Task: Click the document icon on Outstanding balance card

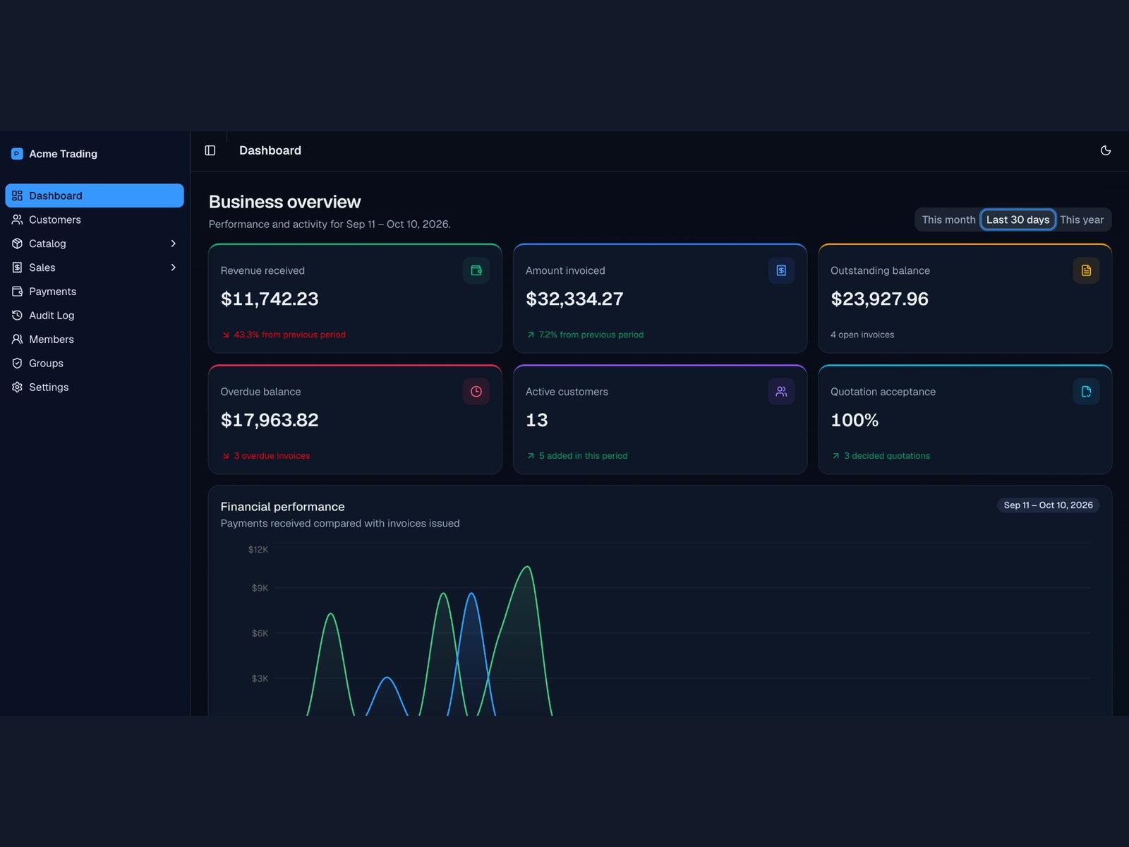Action: tap(1086, 270)
